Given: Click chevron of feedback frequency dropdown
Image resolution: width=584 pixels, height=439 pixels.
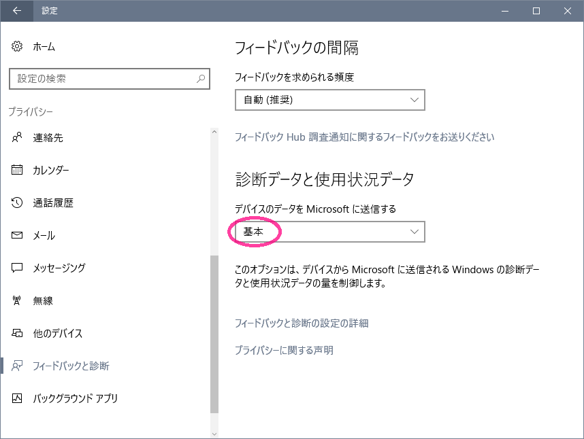Looking at the screenshot, I should [415, 100].
